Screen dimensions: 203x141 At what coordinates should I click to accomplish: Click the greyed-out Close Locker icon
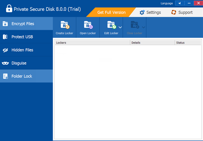click(x=135, y=25)
